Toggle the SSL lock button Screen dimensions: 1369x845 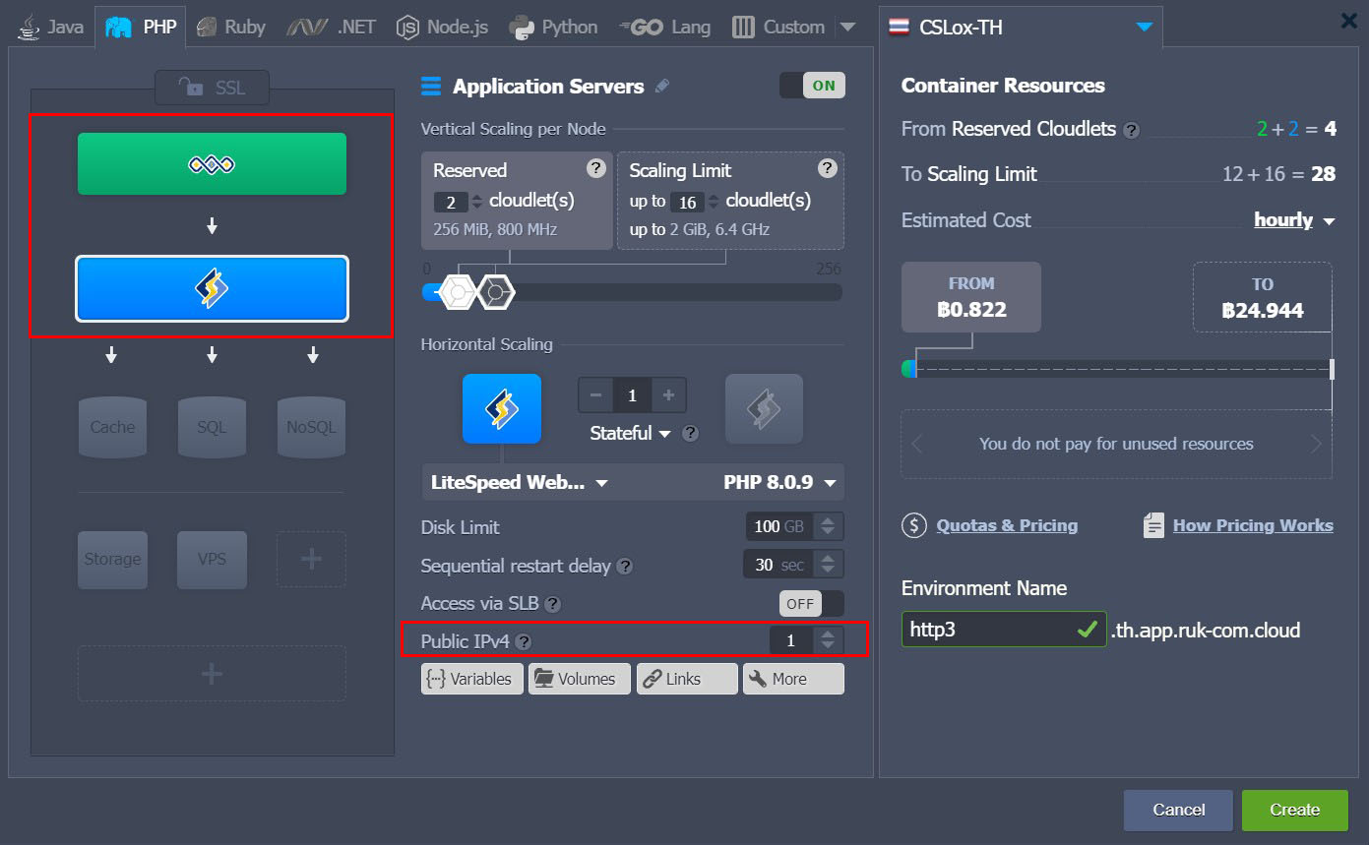point(212,88)
